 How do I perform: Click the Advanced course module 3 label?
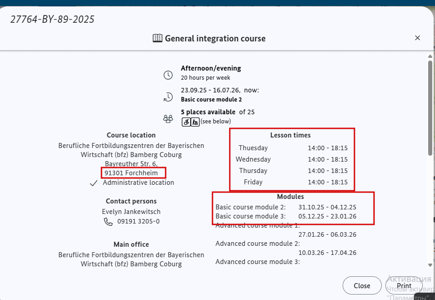(258, 262)
